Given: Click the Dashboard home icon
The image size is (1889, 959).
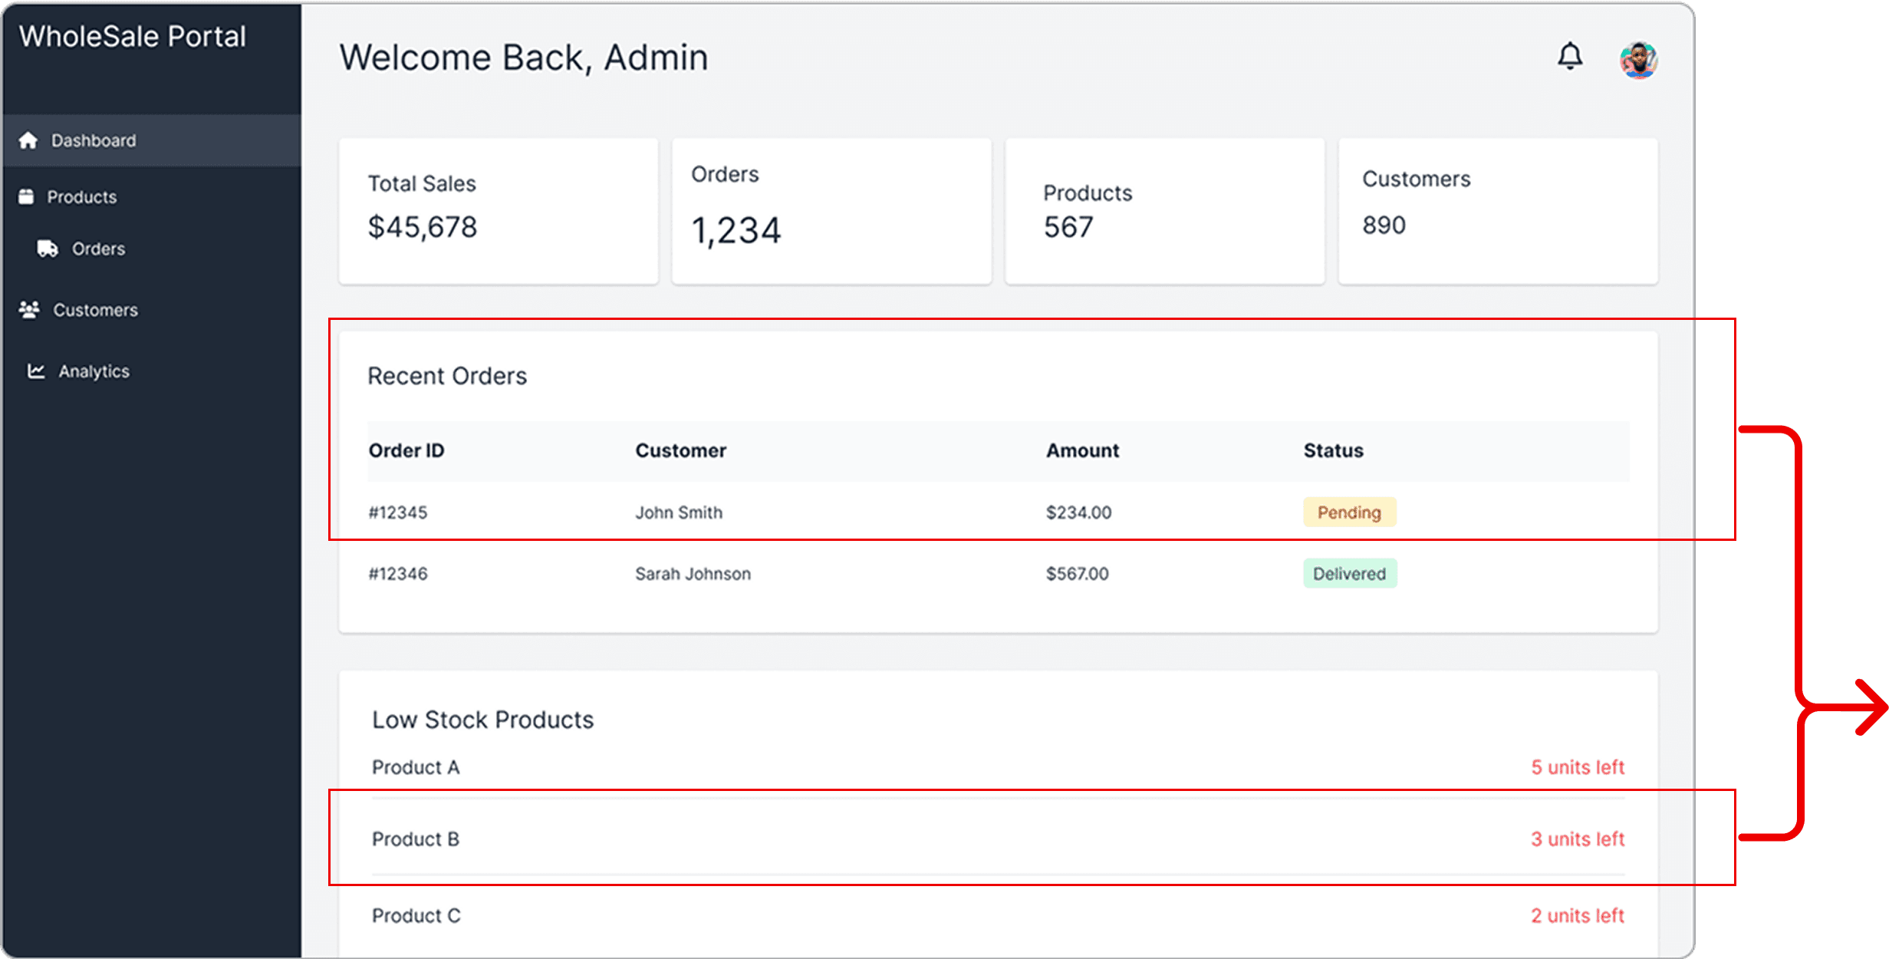Looking at the screenshot, I should pos(28,140).
